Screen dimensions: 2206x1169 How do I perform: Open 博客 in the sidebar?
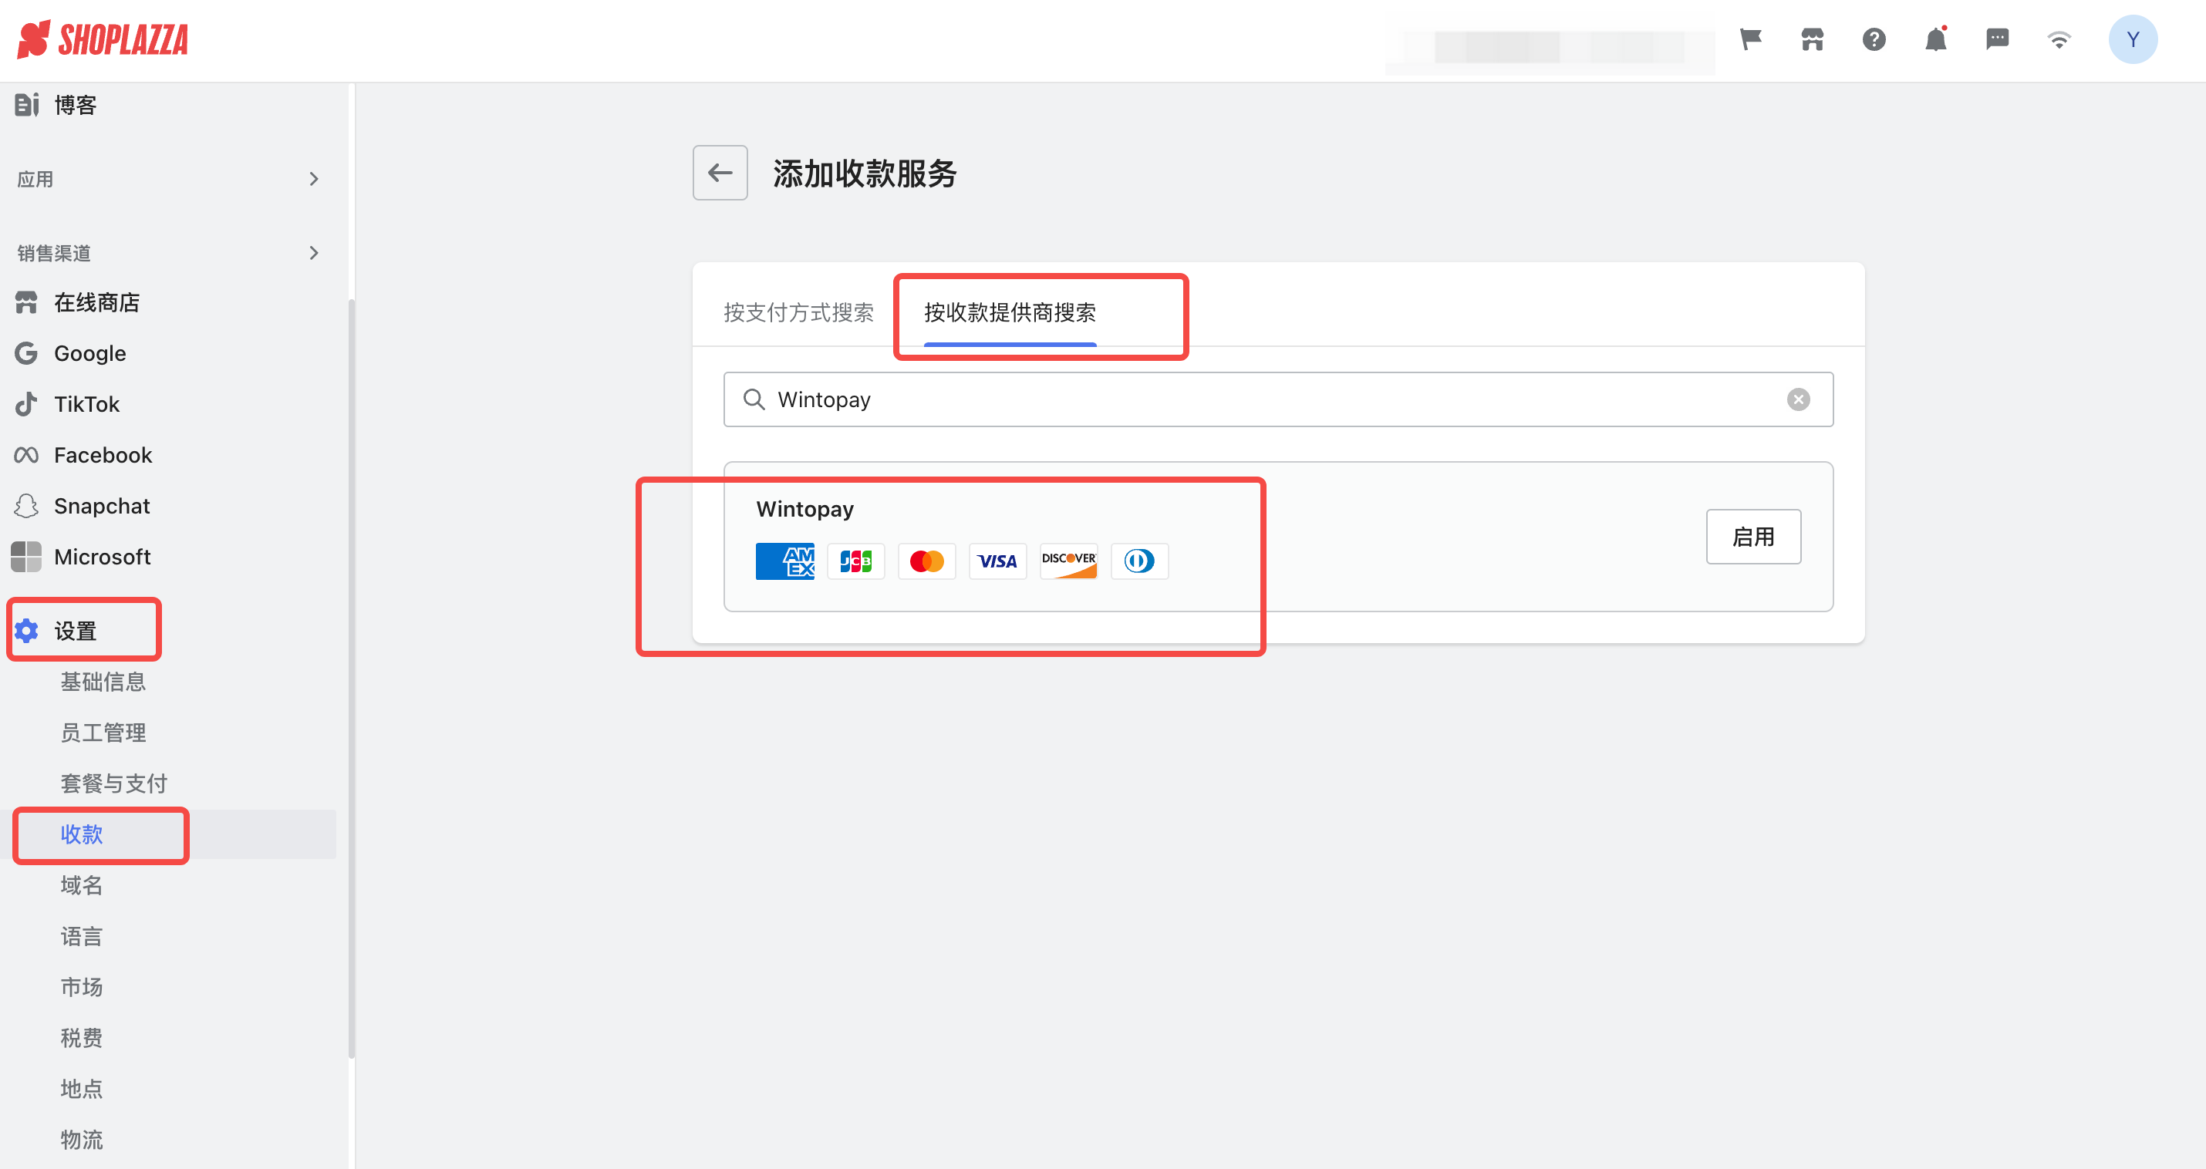(x=76, y=104)
